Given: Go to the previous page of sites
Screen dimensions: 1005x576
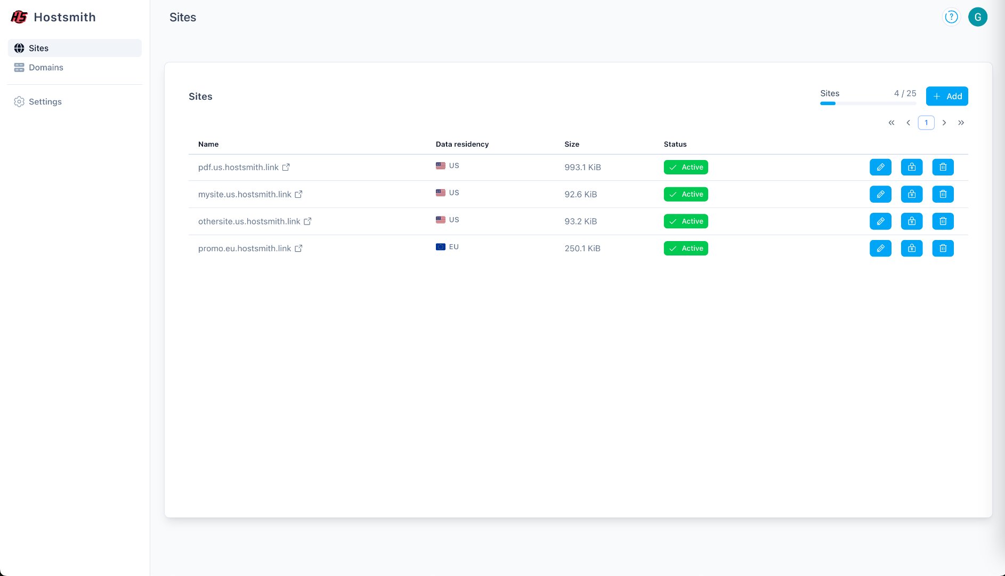Looking at the screenshot, I should coord(908,123).
